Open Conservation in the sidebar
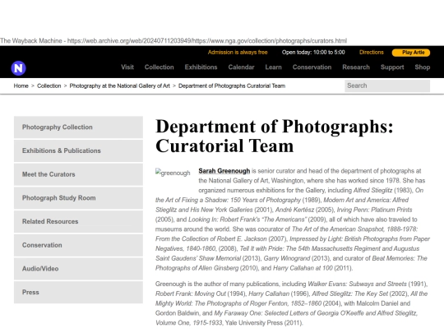This screenshot has width=444, height=333. tap(78, 245)
